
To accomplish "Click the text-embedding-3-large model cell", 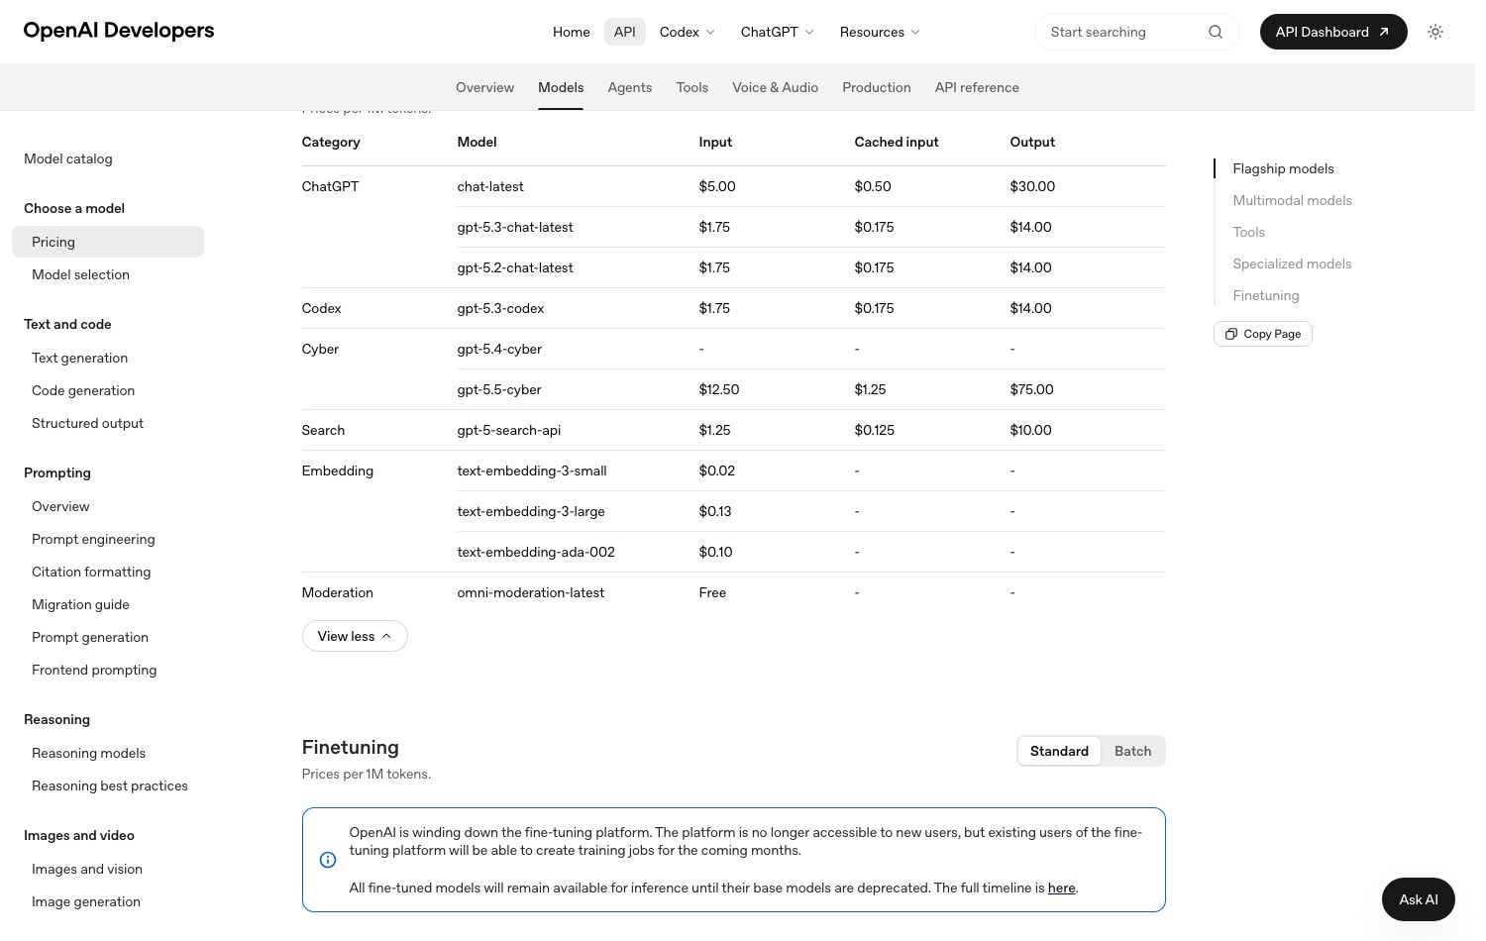I will point(531,511).
